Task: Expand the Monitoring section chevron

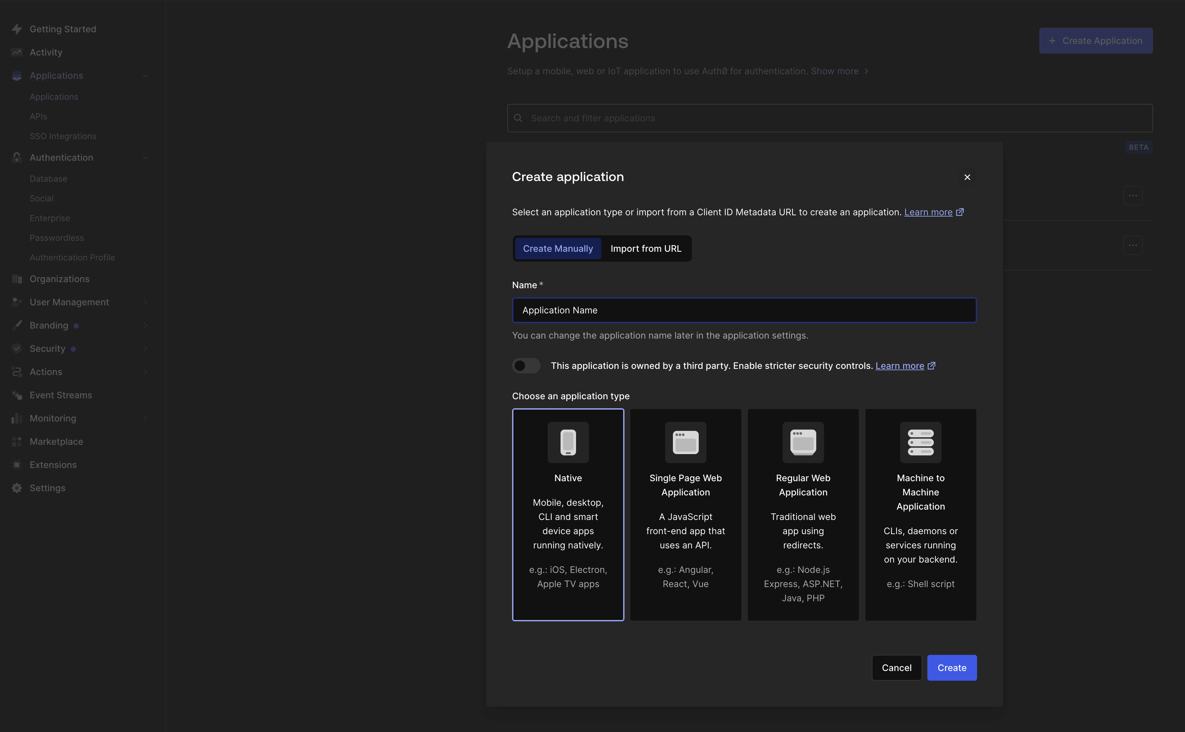Action: 145,418
